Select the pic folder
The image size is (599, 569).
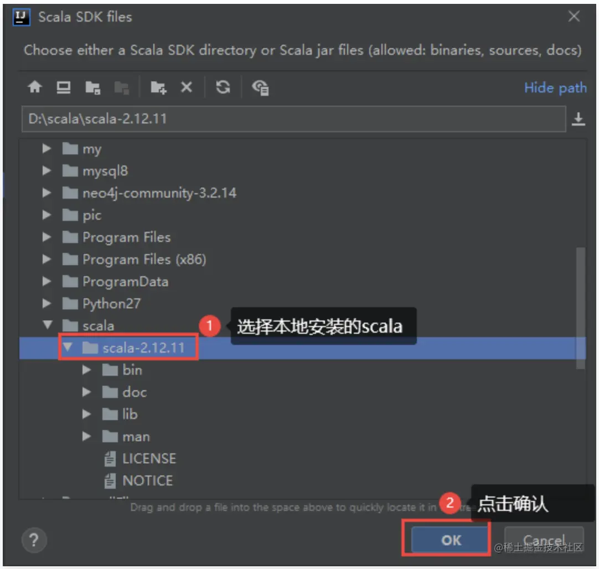pyautogui.click(x=82, y=215)
